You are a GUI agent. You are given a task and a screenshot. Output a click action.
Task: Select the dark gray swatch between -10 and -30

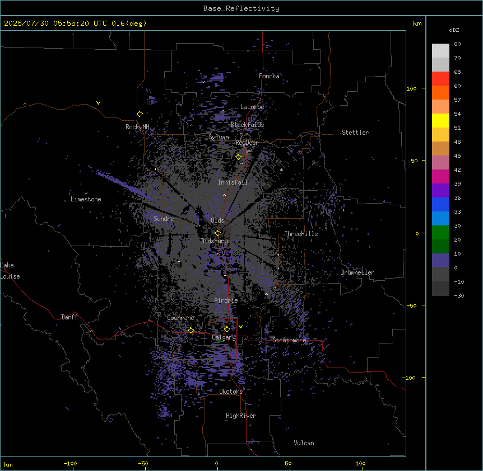point(440,289)
